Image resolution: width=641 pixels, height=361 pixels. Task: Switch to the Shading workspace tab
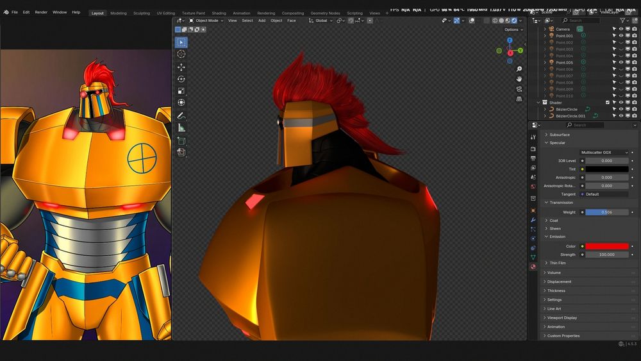(219, 13)
